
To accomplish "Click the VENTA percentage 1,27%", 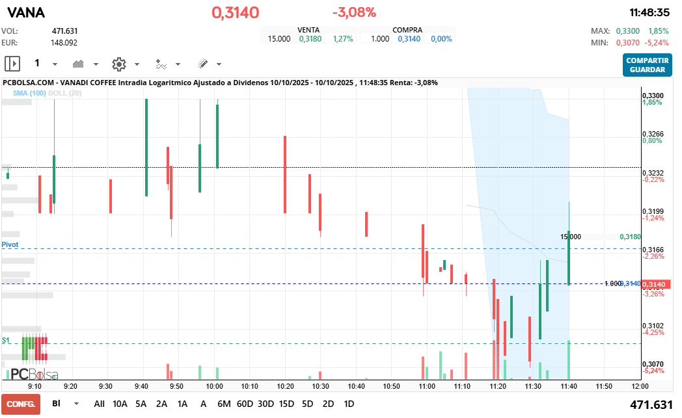I will coord(343,38).
